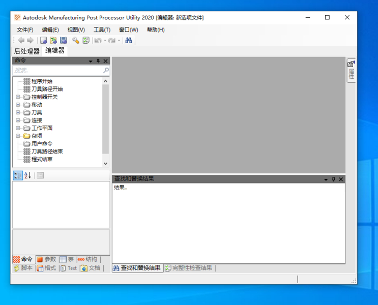Click the 搜索 search input field
The width and height of the screenshot is (378, 305).
[x=58, y=70]
